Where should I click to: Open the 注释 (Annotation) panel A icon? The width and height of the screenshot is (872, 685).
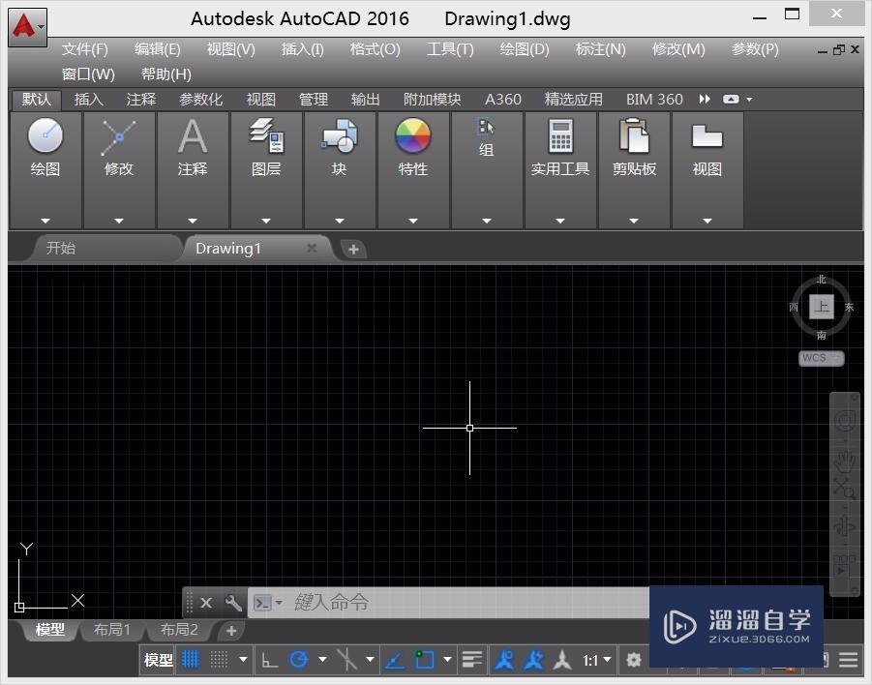click(193, 136)
